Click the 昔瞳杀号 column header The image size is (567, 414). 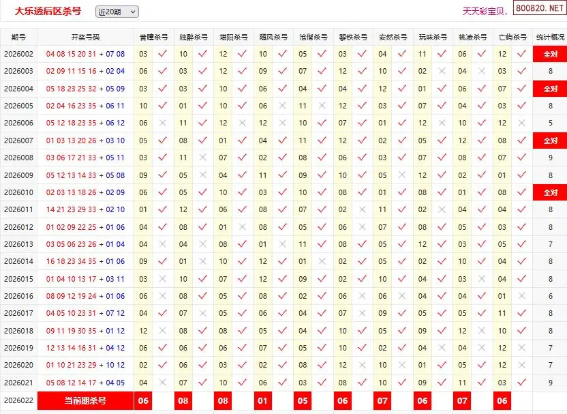click(x=153, y=37)
